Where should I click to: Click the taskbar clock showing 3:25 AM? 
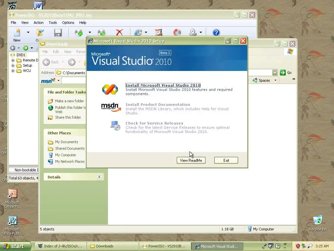(x=322, y=246)
